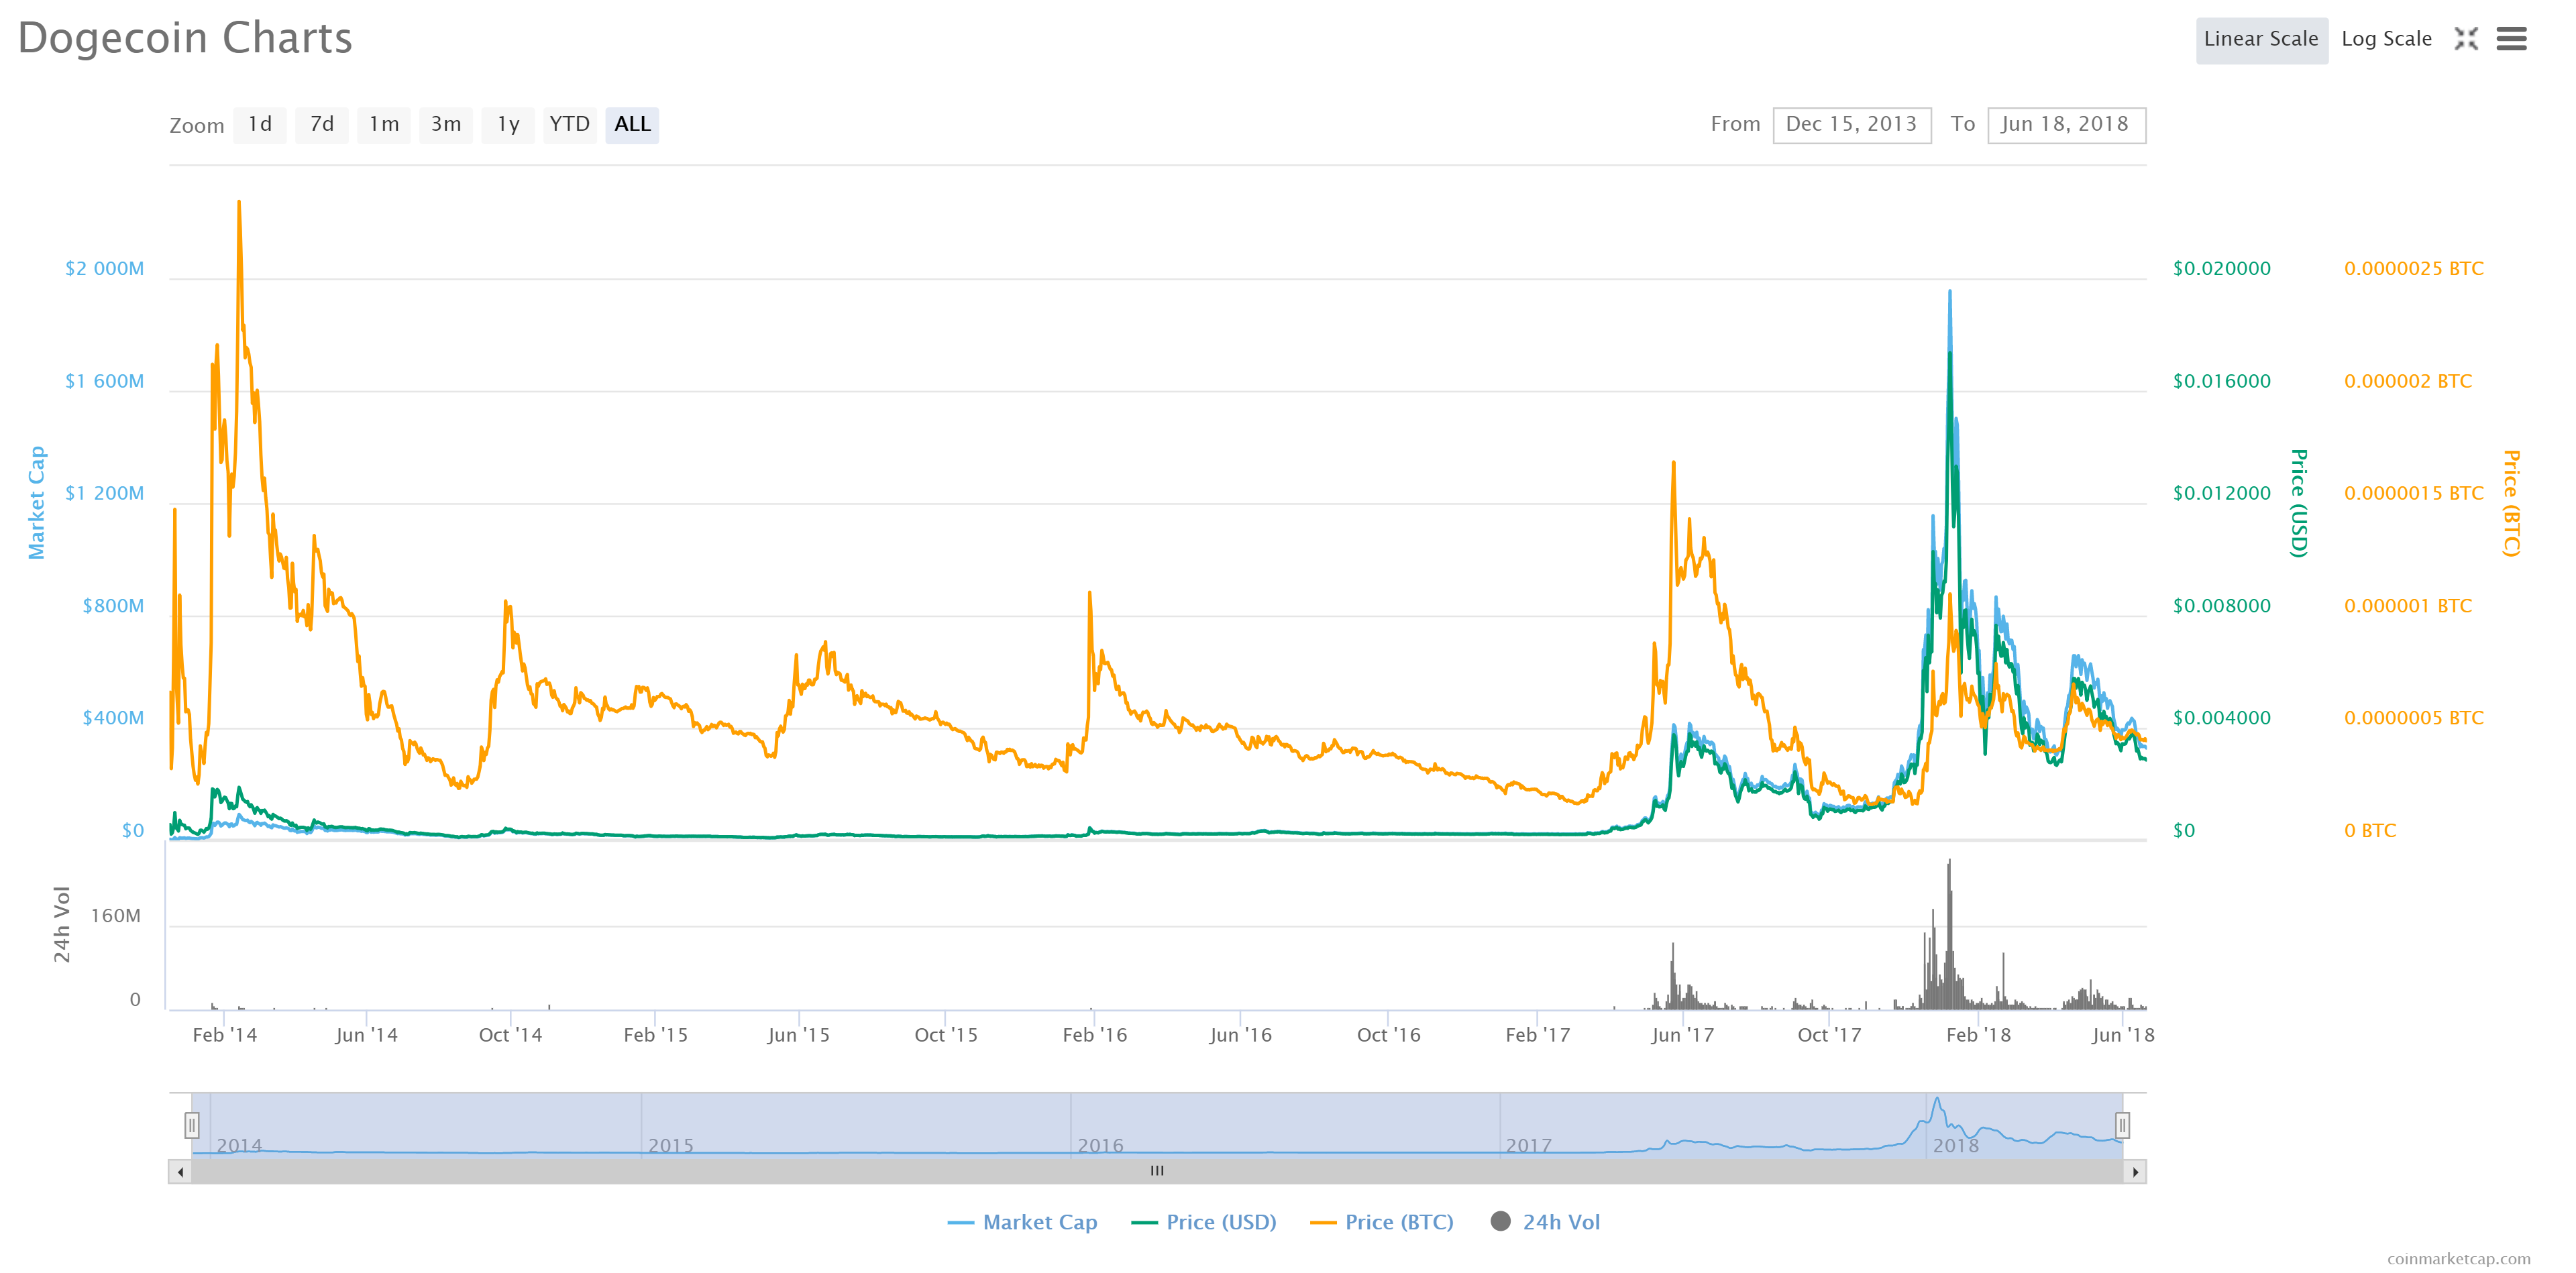The image size is (2576, 1273).
Task: Click the Feb '16 axis label
Action: (1095, 1036)
